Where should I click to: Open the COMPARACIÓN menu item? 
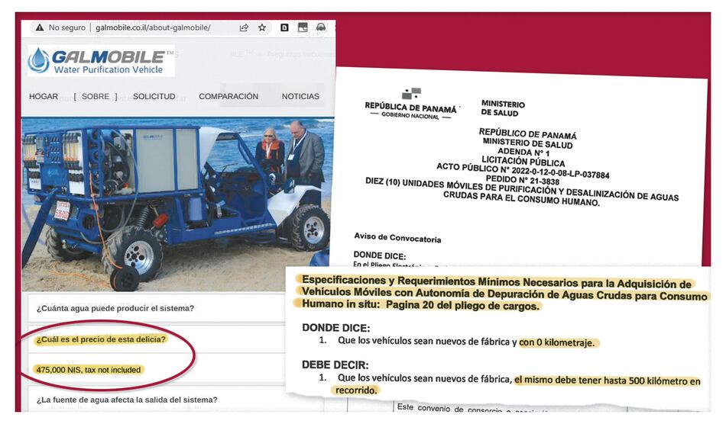tap(228, 97)
